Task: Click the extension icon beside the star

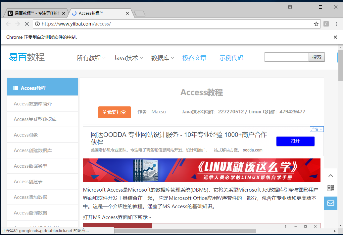Action: (x=326, y=24)
